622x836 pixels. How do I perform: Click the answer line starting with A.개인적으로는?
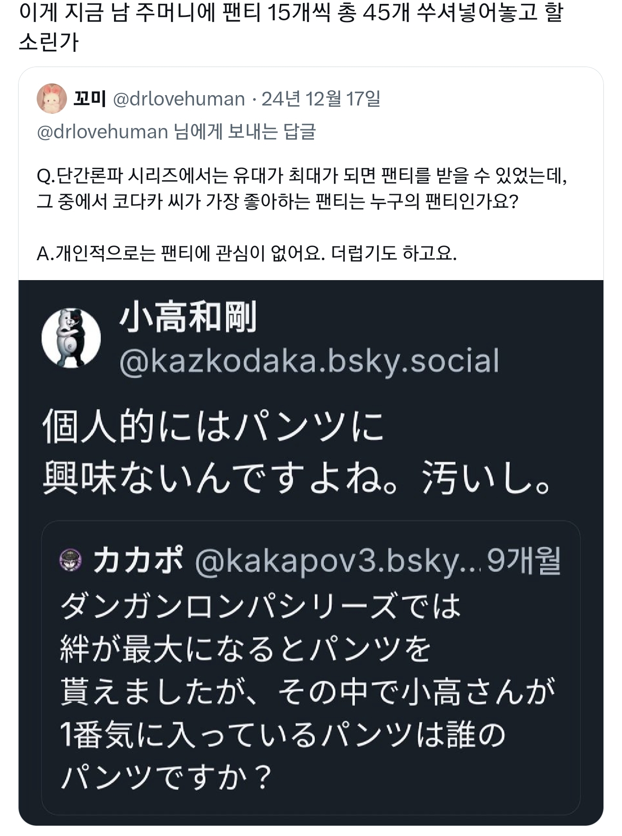coord(246,253)
